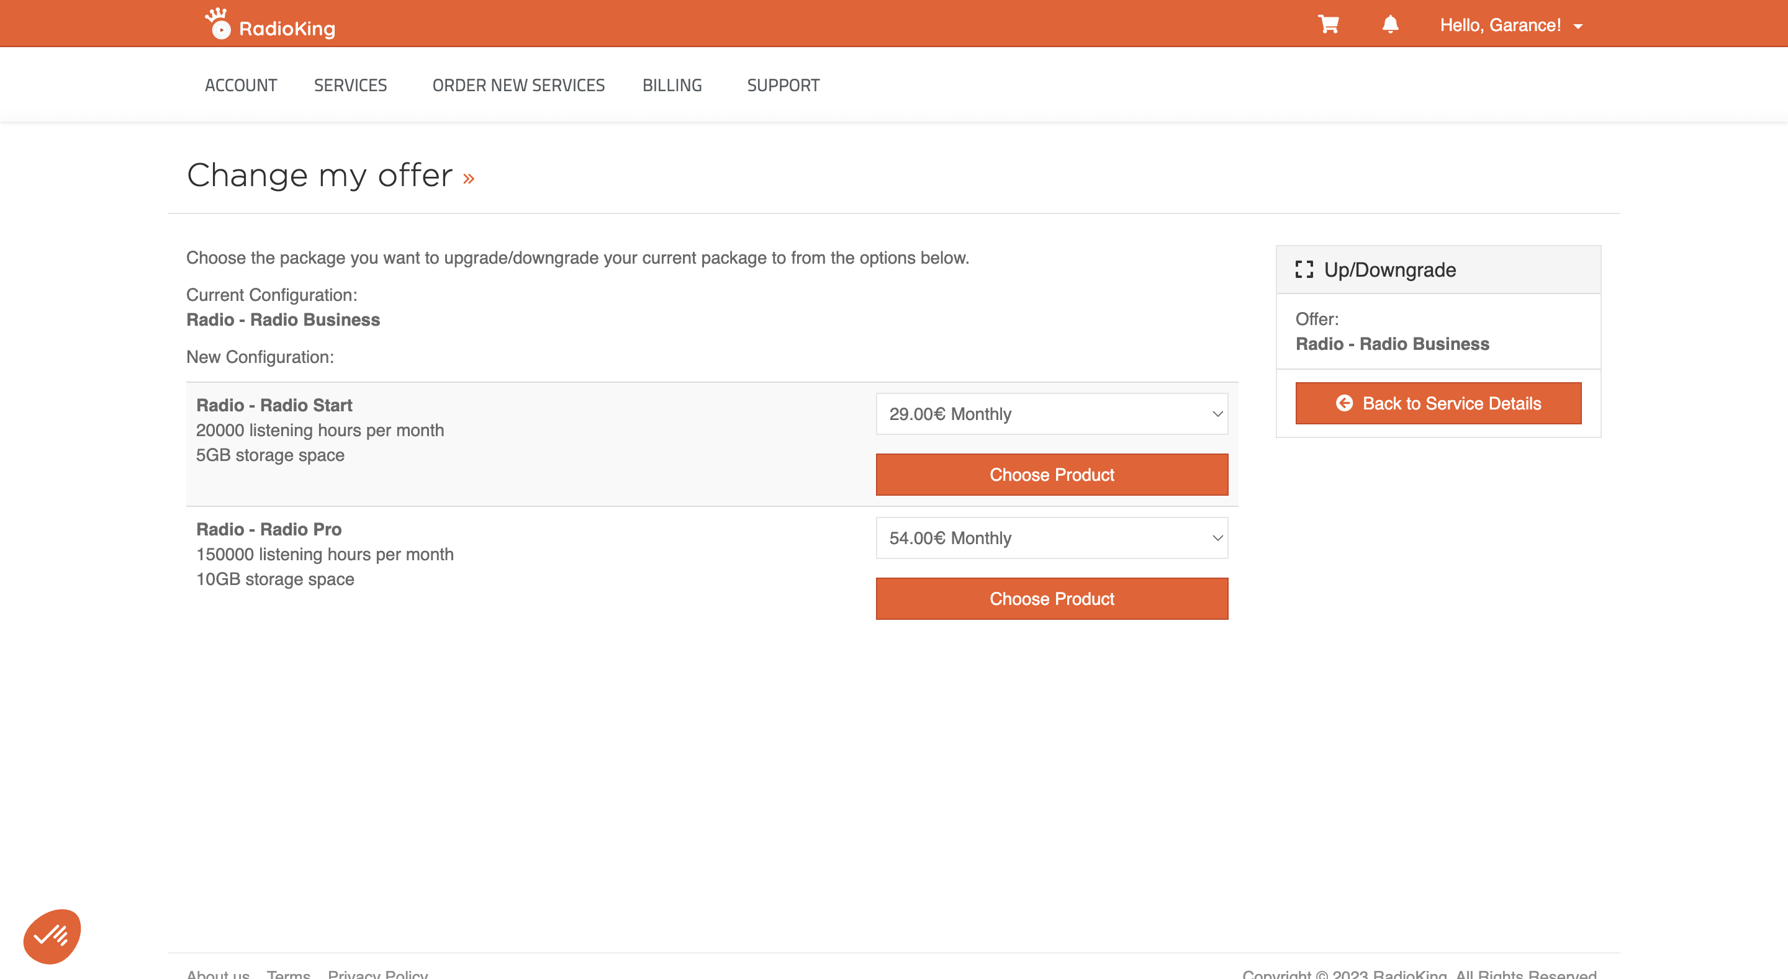Click the Radio - Radio Start title
Screen dimensions: 1788x979
tap(274, 405)
